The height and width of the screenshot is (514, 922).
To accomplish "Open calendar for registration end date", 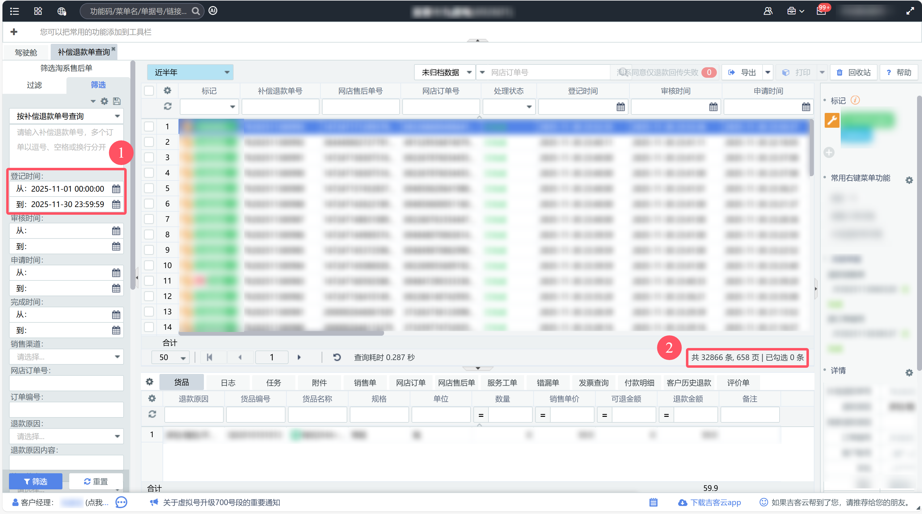I will [x=116, y=204].
